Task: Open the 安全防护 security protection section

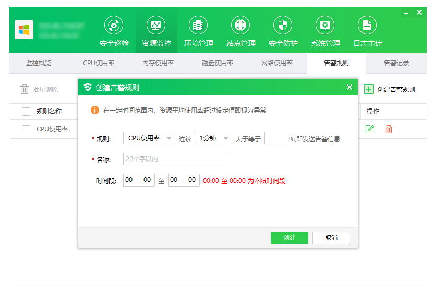Action: click(x=283, y=31)
